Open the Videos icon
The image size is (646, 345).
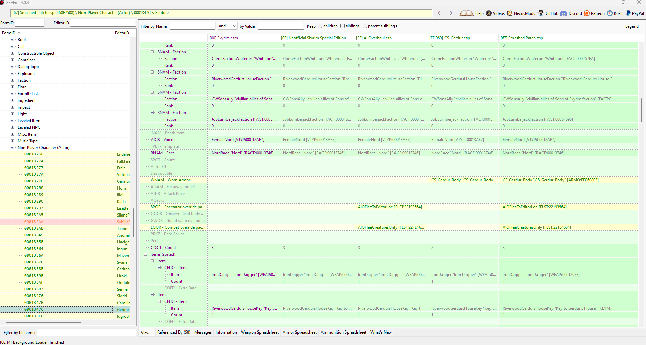489,13
